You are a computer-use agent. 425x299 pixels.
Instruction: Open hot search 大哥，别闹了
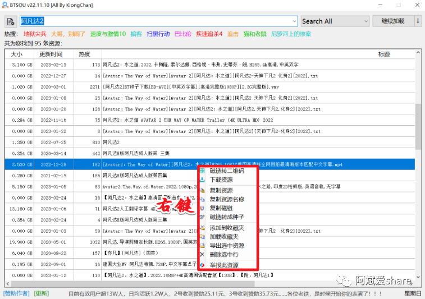pyautogui.click(x=68, y=34)
